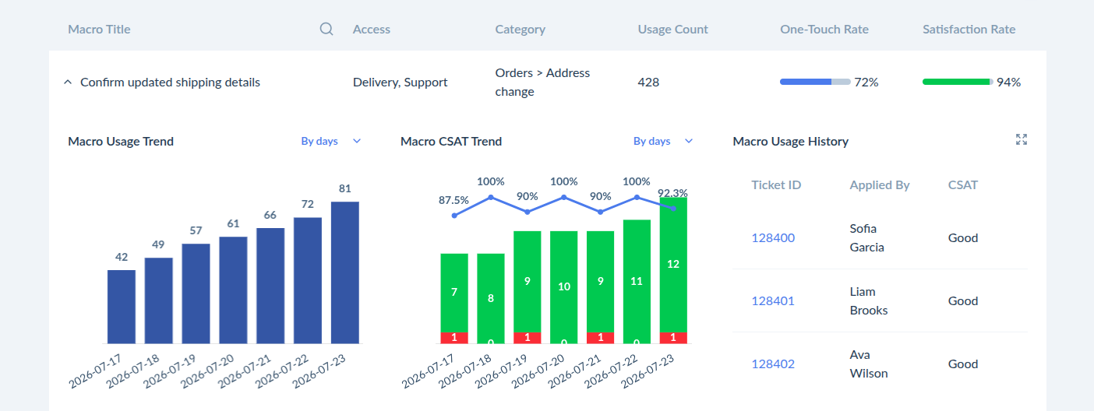Open the Macro CSAT Trend By days dropdown
Viewport: 1094px width, 411px height.
[663, 141]
